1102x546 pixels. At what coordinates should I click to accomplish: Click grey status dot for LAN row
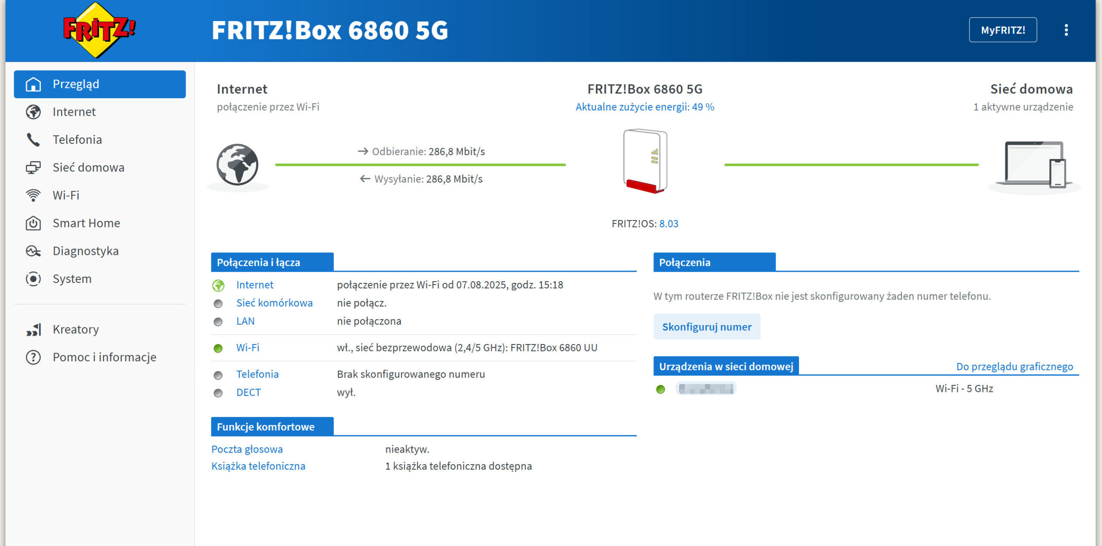(x=218, y=322)
